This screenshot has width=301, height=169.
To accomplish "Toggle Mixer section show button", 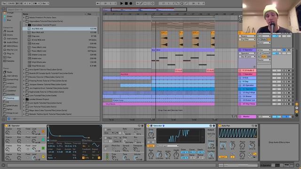I will coord(297,112).
